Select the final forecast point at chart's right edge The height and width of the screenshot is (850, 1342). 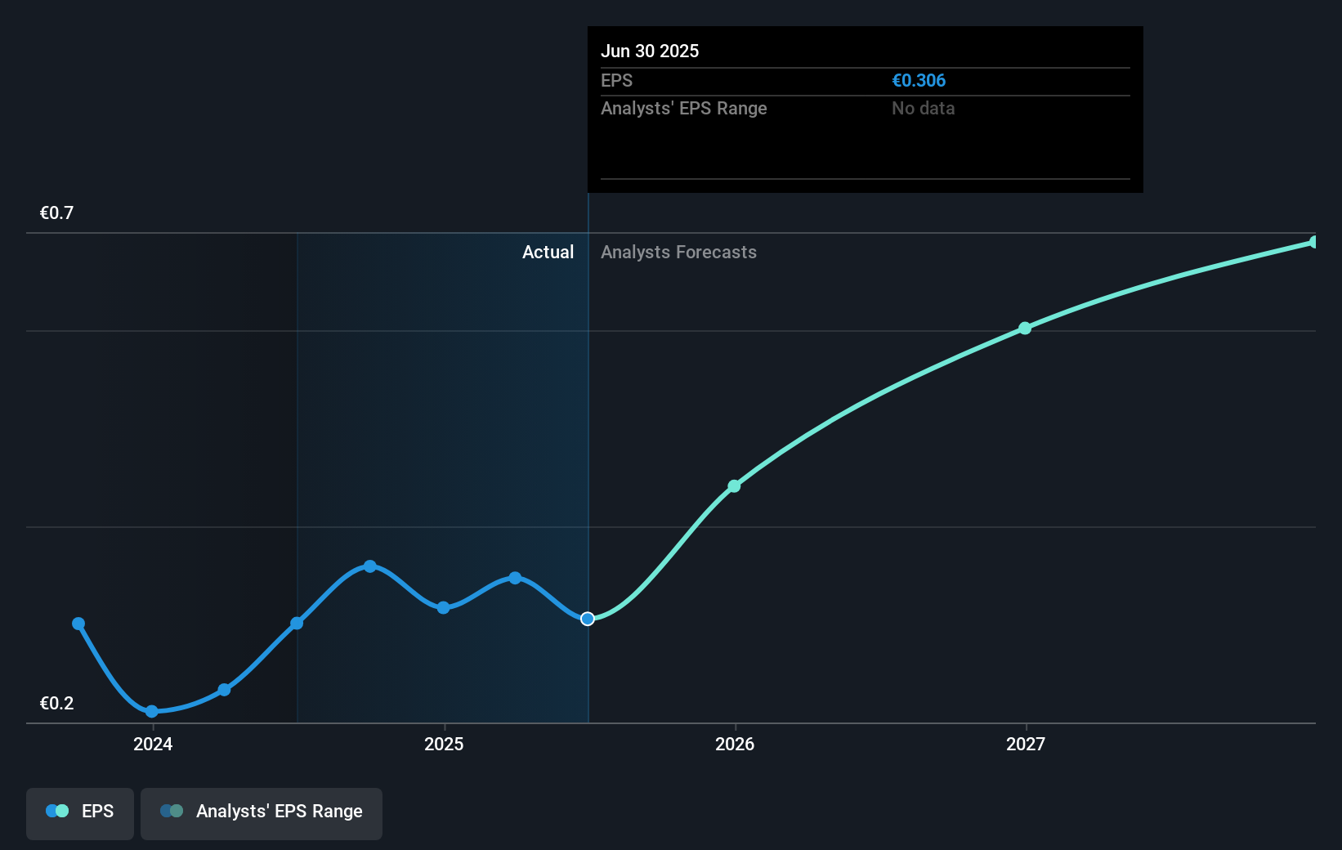coord(1313,242)
